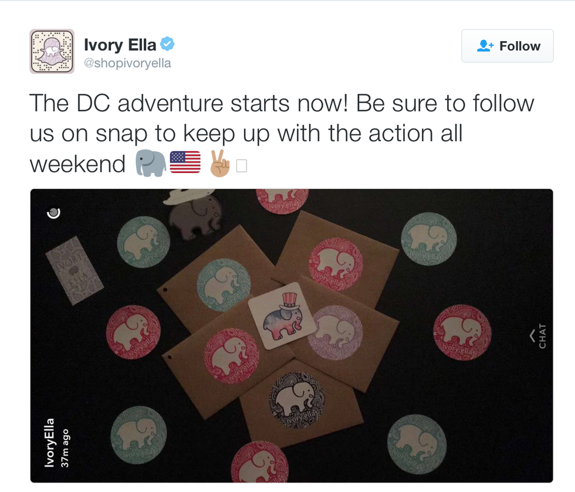Open the Ivory Ella display name link
The image size is (575, 492).
(x=121, y=45)
